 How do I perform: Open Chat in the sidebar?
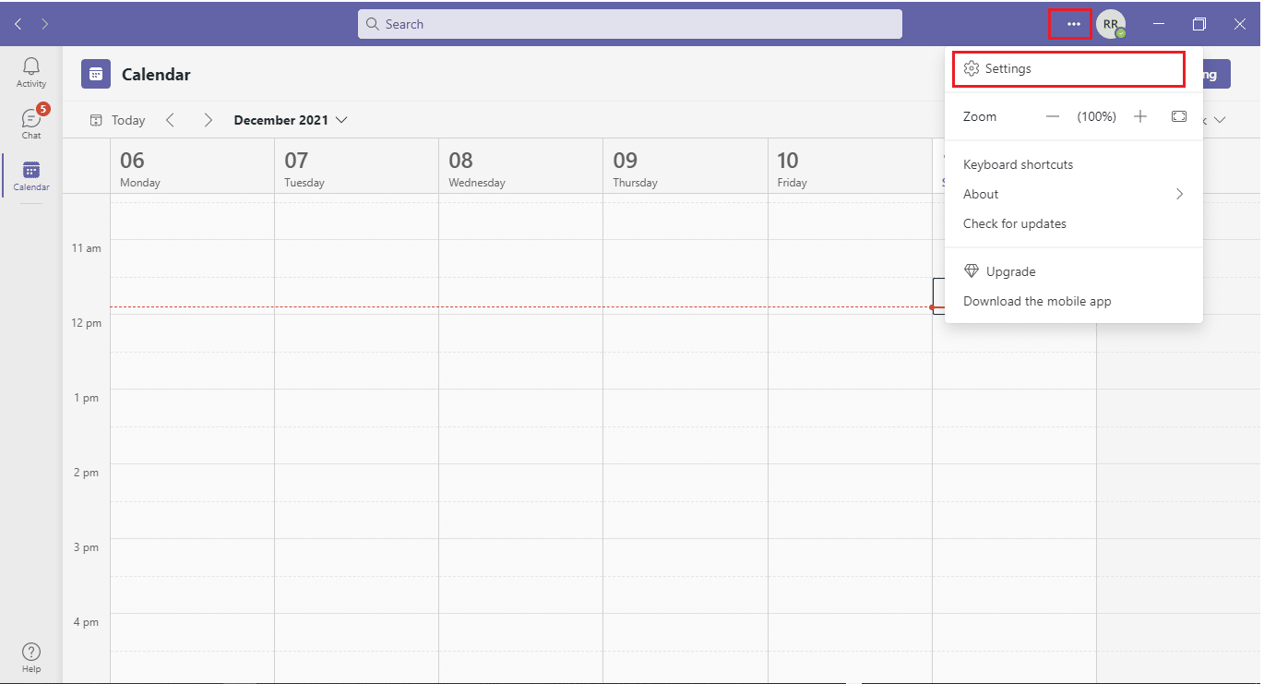(31, 123)
